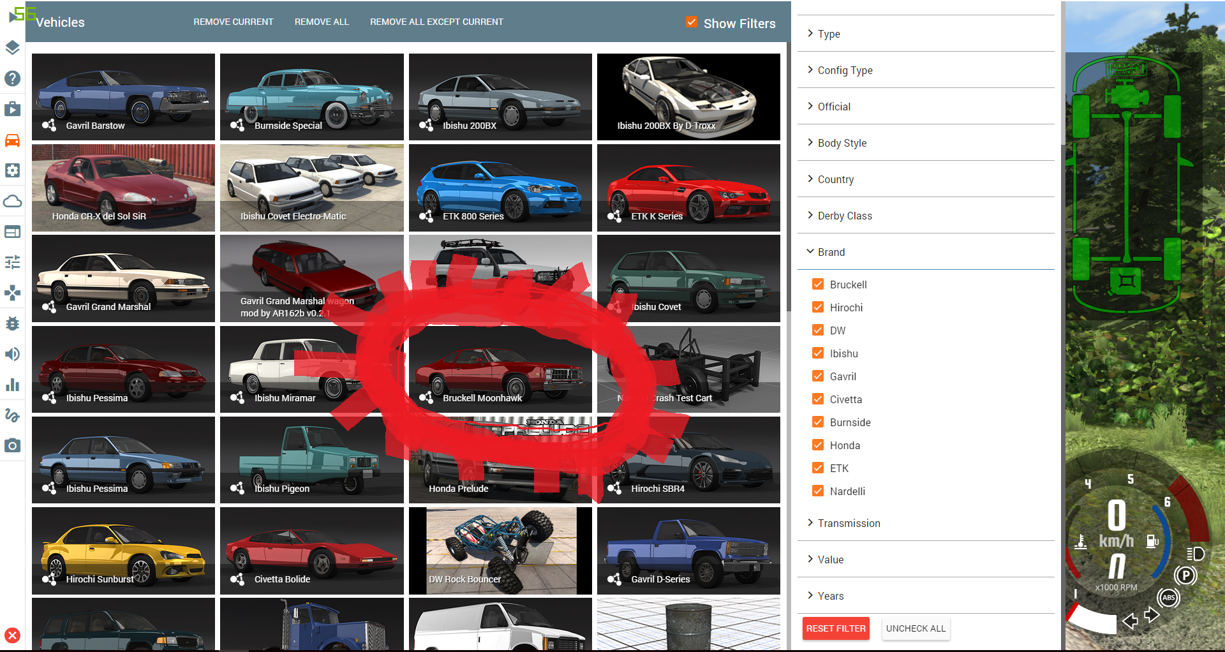The height and width of the screenshot is (652, 1225).
Task: Uncheck the ETK brand checkbox
Action: click(x=818, y=468)
